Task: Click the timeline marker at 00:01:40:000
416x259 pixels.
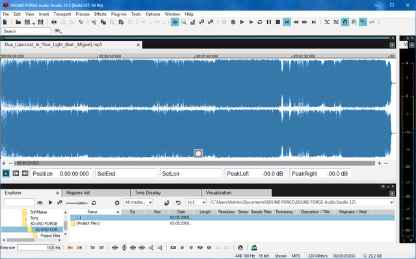Action: [206, 57]
